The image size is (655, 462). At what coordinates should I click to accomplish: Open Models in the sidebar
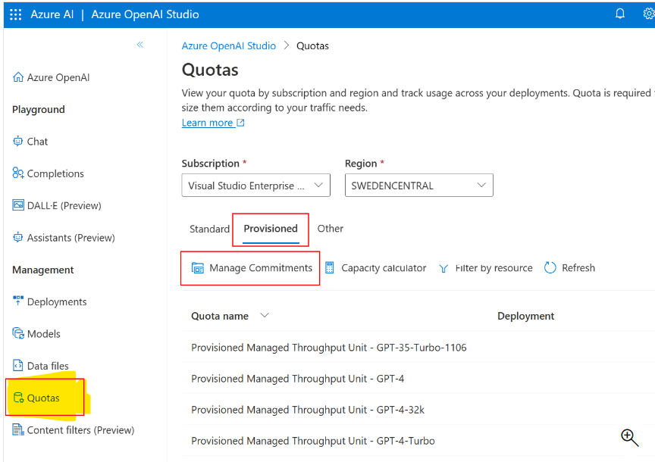coord(43,334)
